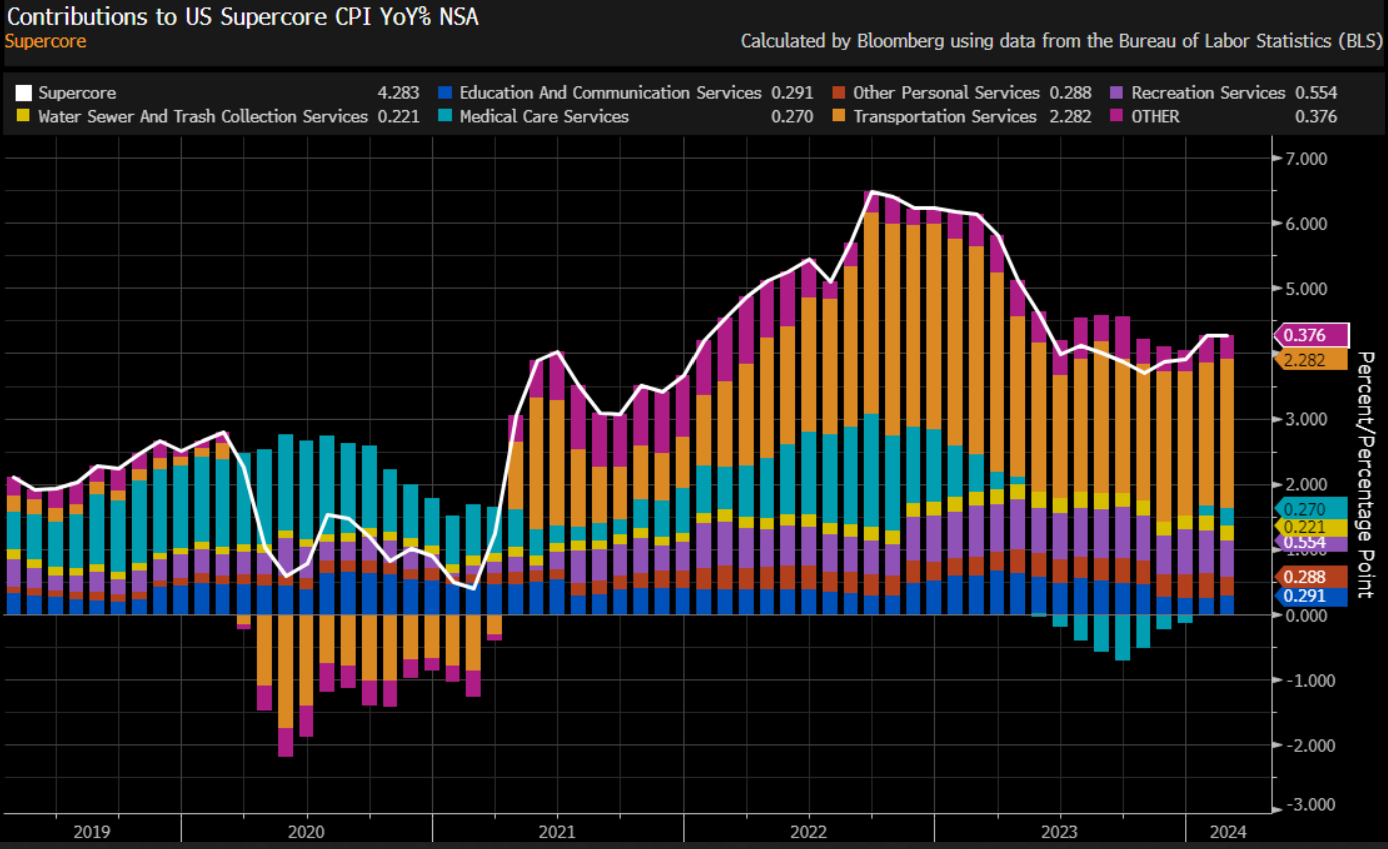Click the chart title Contributions to US Supercore
This screenshot has width=1388, height=849.
point(242,16)
